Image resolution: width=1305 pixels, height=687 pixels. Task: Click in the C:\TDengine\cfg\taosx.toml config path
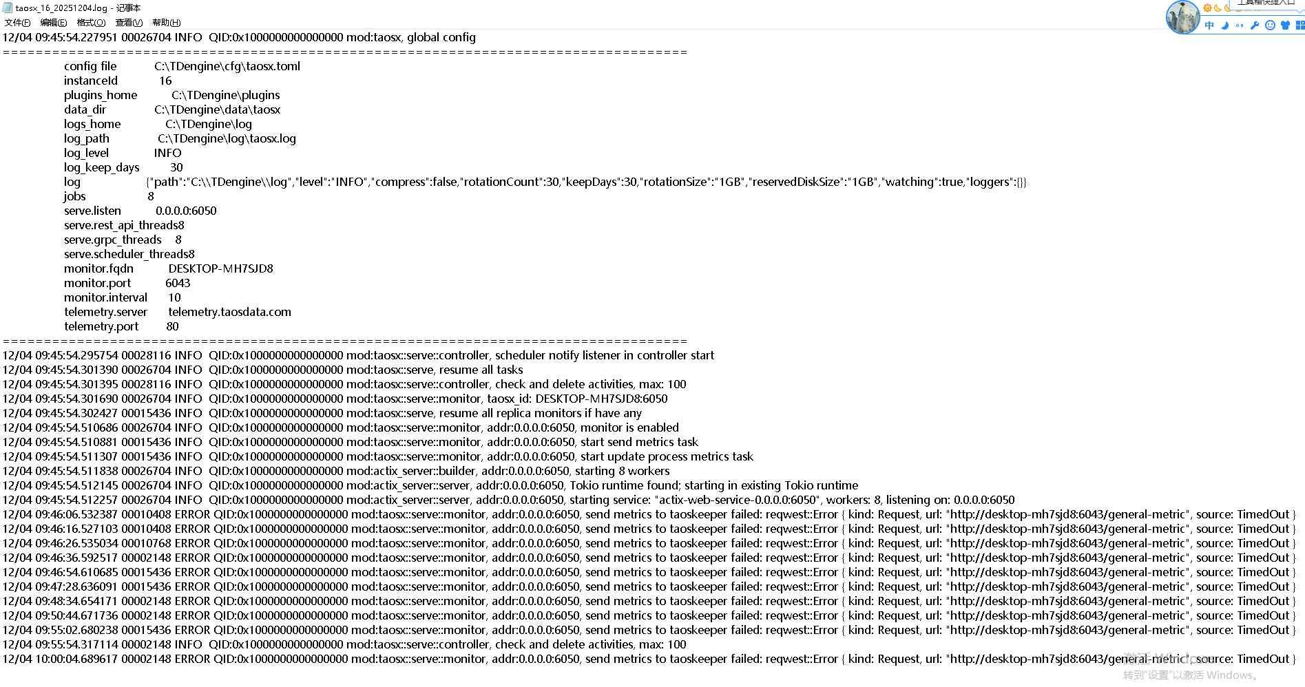coord(227,66)
